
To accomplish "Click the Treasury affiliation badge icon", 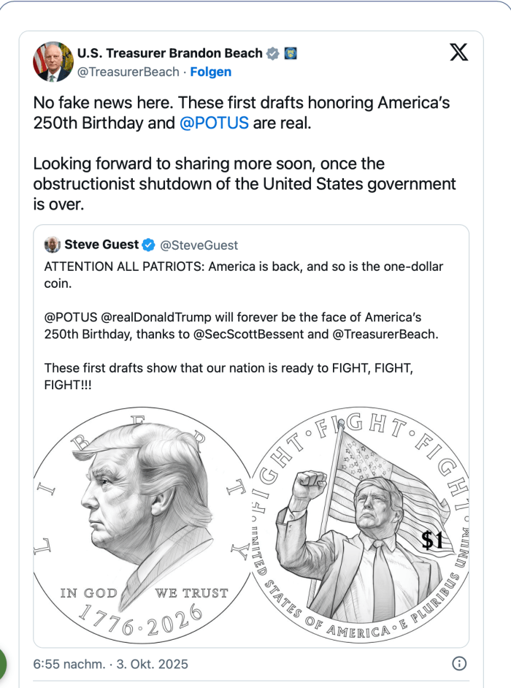I will 290,53.
